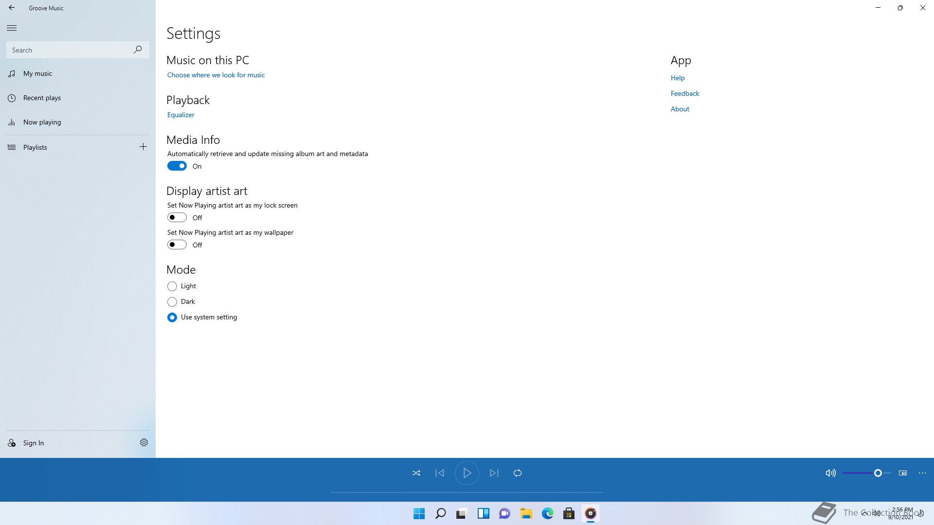
Task: Mute volume via speaker icon
Action: 830,473
